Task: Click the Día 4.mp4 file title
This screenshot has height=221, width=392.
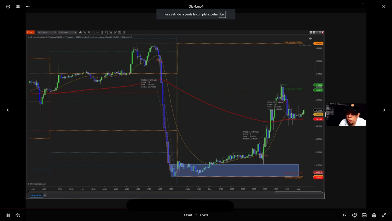Action: pyautogui.click(x=196, y=7)
